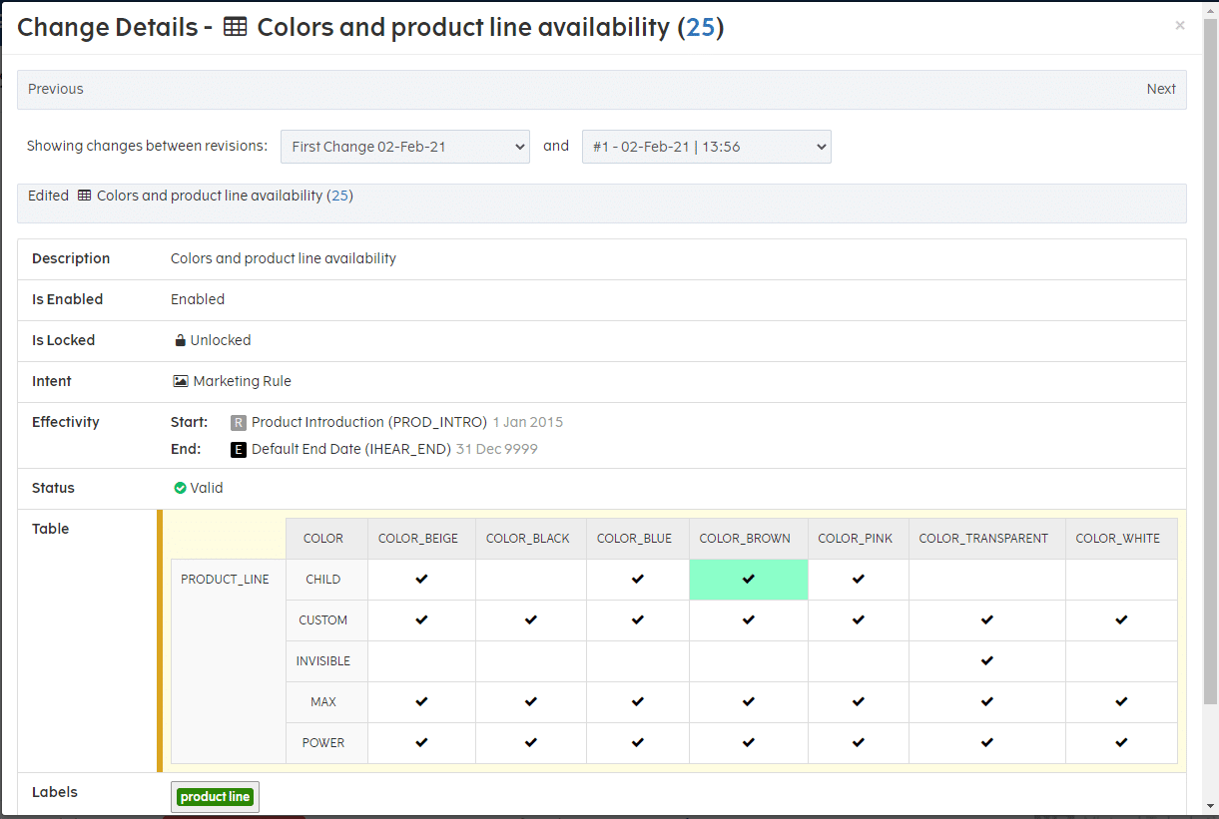Click the small table icon beside Edited
The height and width of the screenshot is (819, 1219).
tap(84, 197)
